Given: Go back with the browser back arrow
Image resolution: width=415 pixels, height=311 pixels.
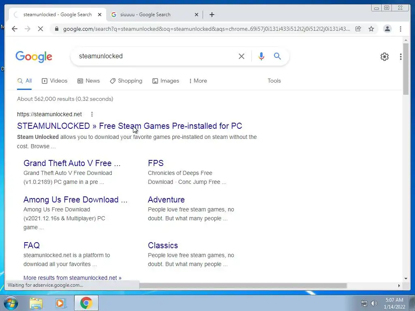Looking at the screenshot, I should pyautogui.click(x=15, y=29).
